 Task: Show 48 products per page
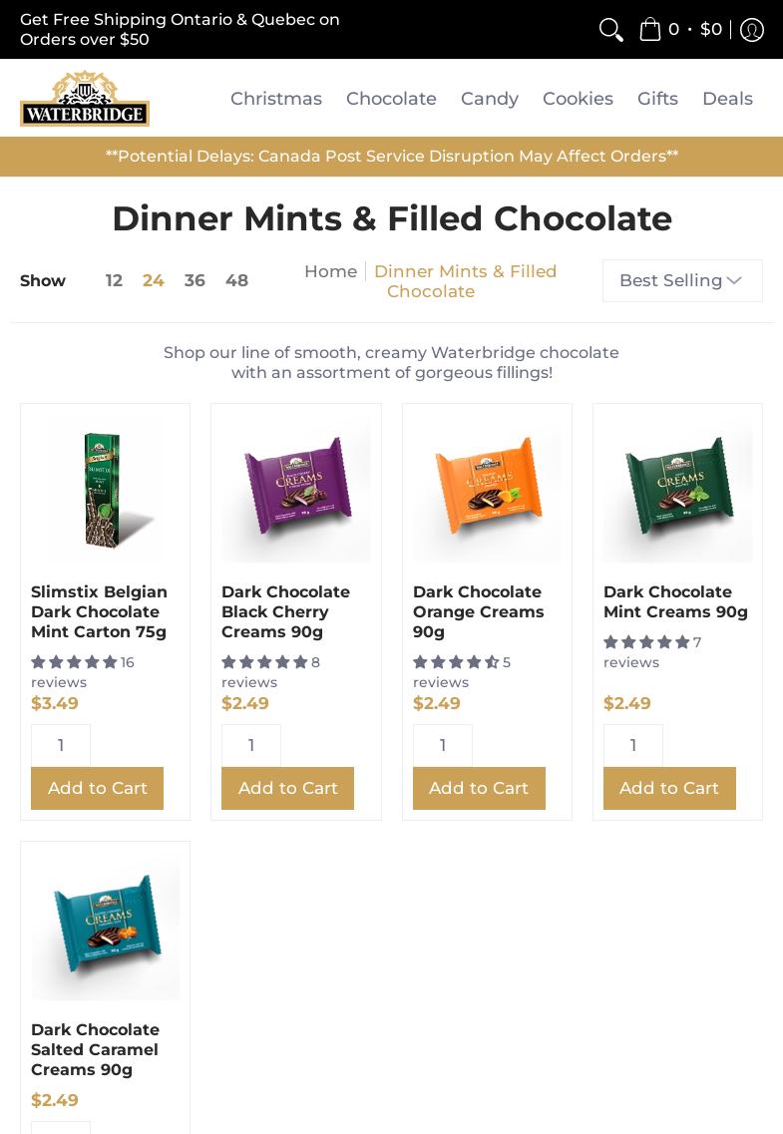pyautogui.click(x=236, y=280)
